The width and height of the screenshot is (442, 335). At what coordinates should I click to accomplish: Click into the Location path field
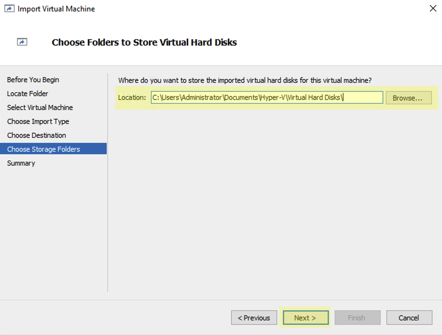coord(267,97)
